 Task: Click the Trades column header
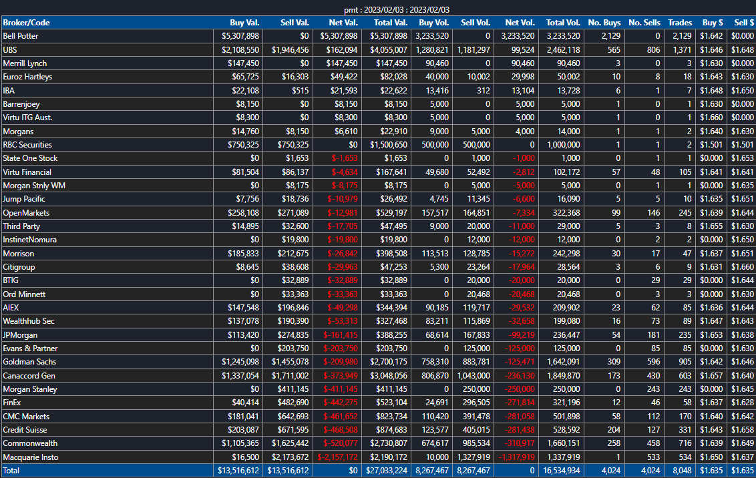680,23
